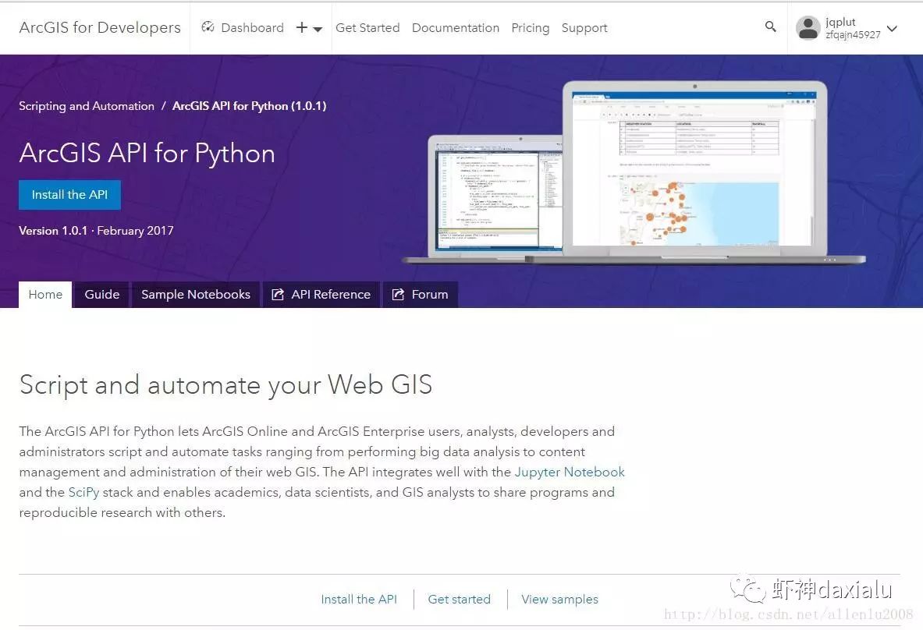Follow the SciPy link
Image resolution: width=923 pixels, height=630 pixels.
[83, 492]
